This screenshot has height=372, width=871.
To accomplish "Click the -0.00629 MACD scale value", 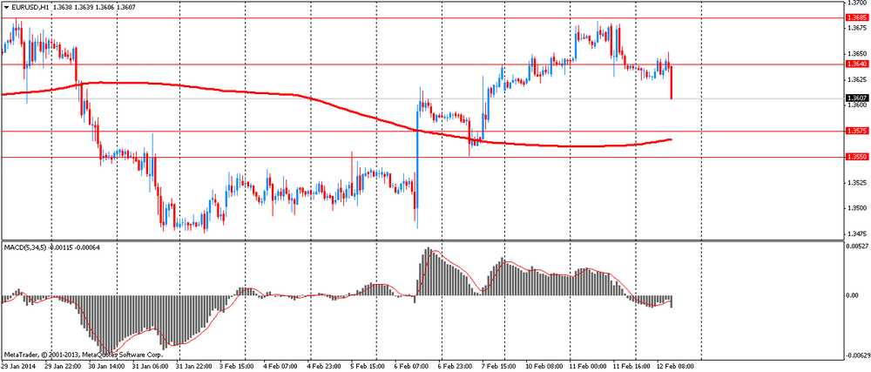I will pyautogui.click(x=856, y=355).
